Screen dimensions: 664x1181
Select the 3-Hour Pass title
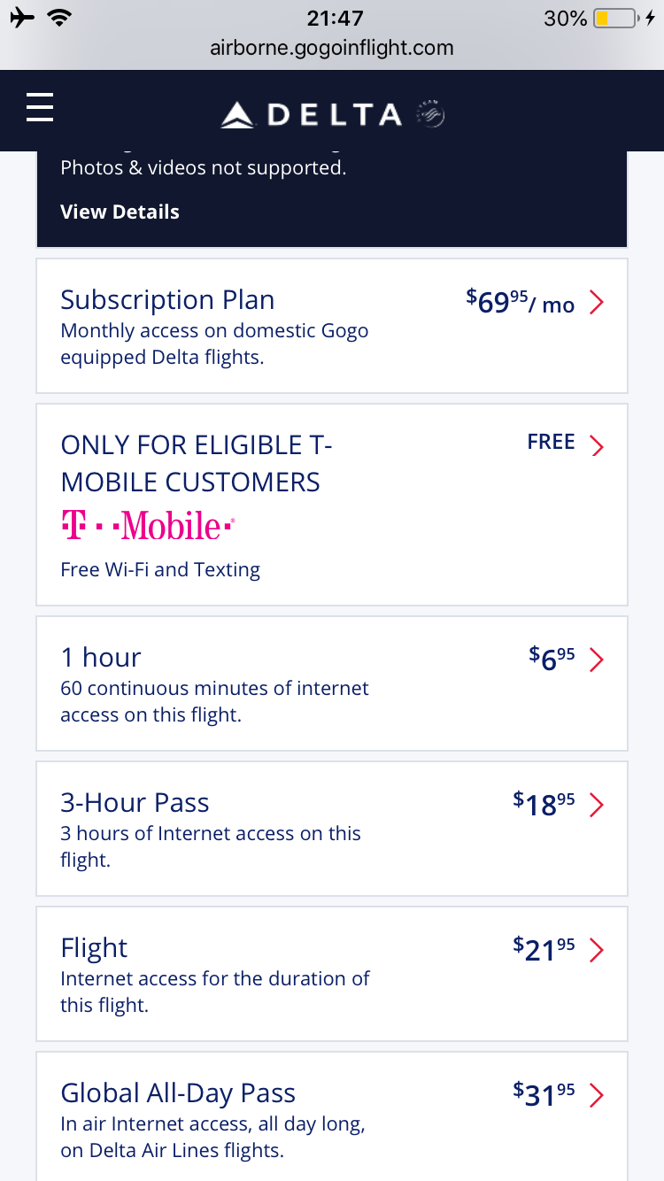[135, 803]
